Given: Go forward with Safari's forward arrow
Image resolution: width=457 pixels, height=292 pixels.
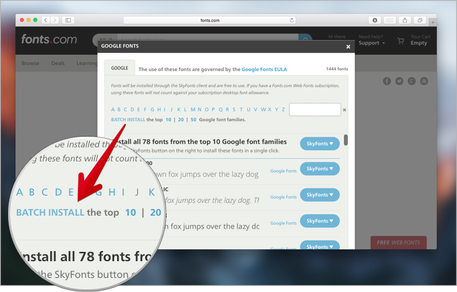Looking at the screenshot, I should 54,20.
